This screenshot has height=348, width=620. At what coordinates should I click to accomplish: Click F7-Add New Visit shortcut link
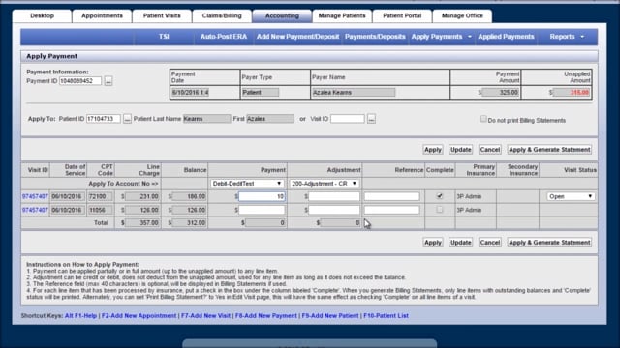tap(205, 316)
